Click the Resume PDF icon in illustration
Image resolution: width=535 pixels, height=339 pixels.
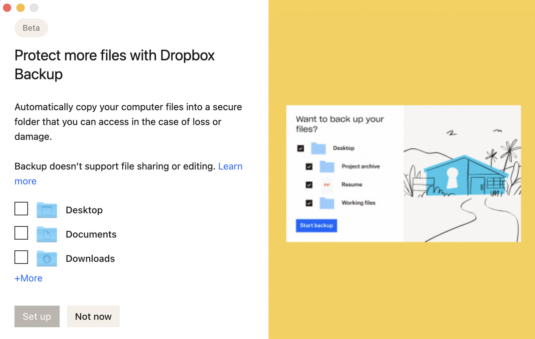(327, 185)
